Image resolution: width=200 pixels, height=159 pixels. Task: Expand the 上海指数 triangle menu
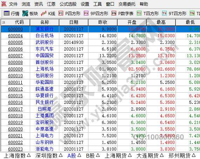(29, 155)
